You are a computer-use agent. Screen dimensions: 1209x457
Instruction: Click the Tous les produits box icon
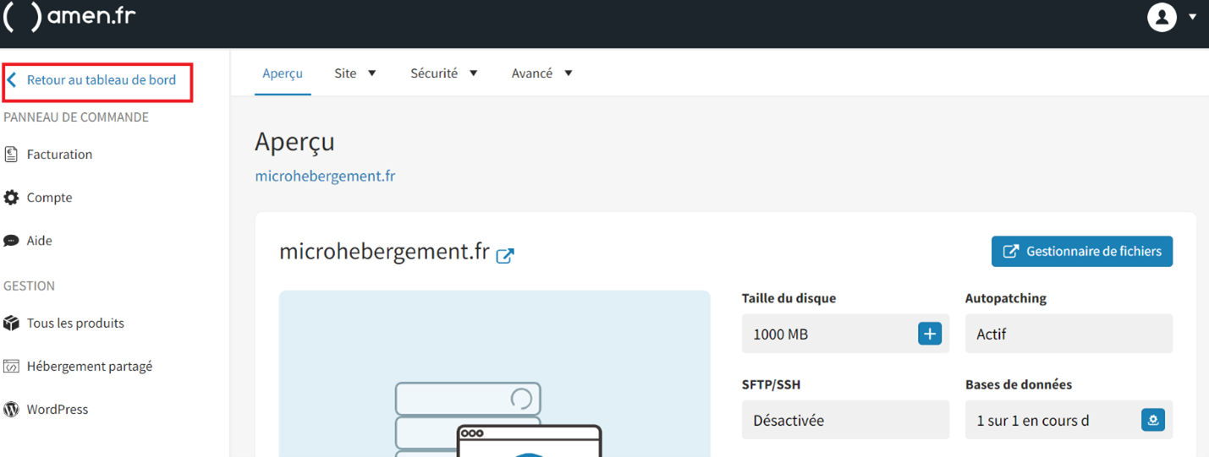[x=11, y=324]
